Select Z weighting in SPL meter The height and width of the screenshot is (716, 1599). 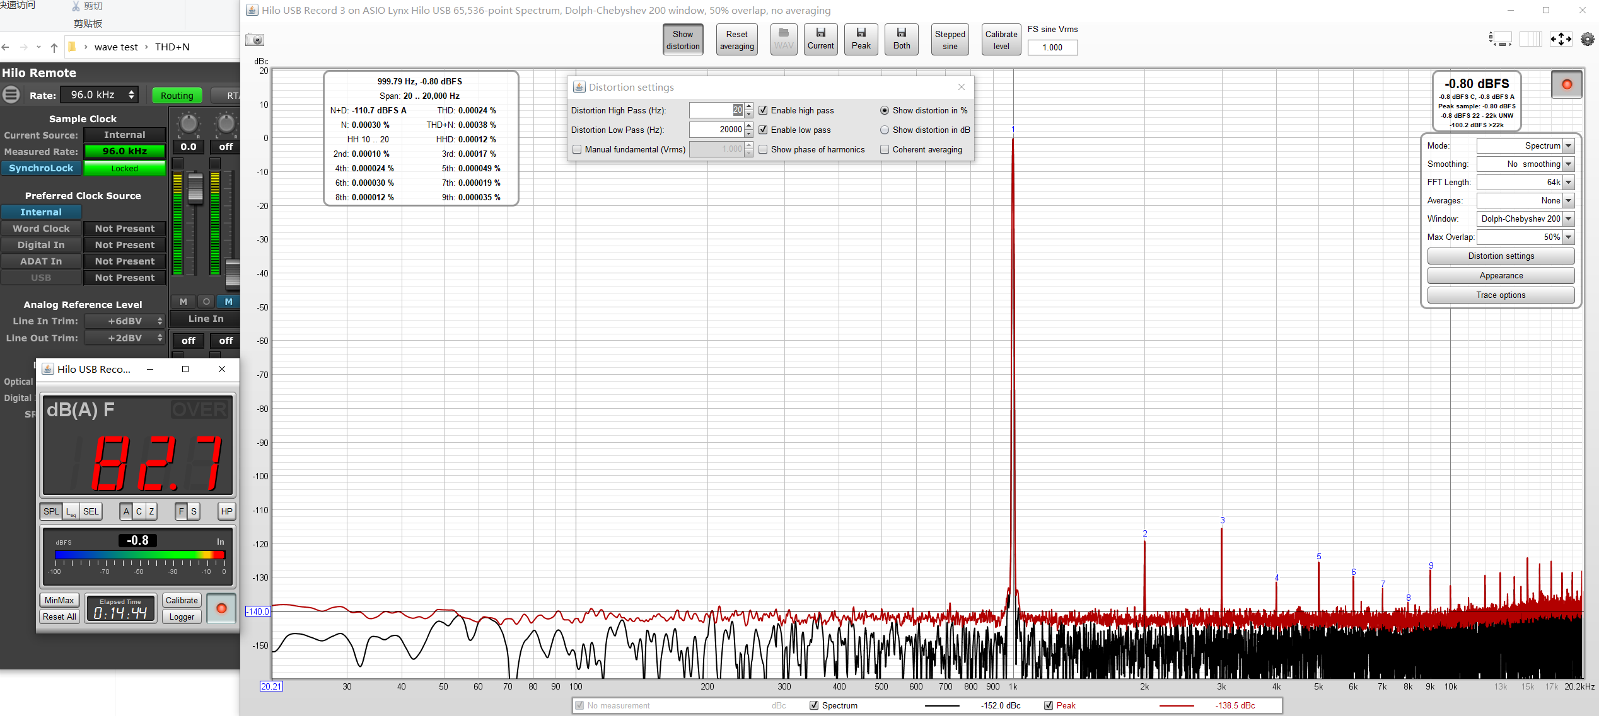pos(151,511)
